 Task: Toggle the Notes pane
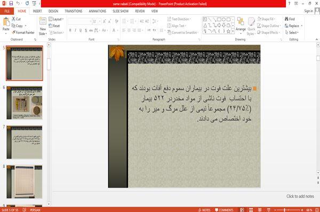(204, 210)
